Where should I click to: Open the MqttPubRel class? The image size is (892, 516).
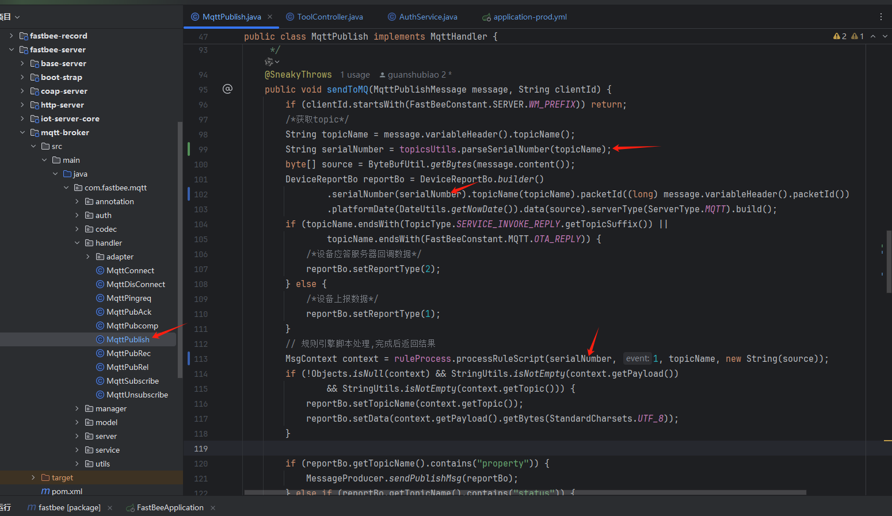tap(122, 367)
